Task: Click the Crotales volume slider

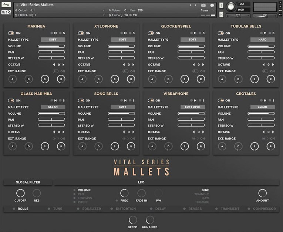Action: pos(262,114)
